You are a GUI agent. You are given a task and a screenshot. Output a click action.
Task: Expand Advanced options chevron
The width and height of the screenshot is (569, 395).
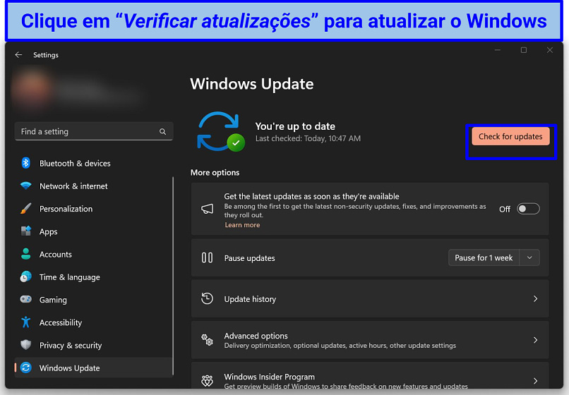tap(536, 340)
